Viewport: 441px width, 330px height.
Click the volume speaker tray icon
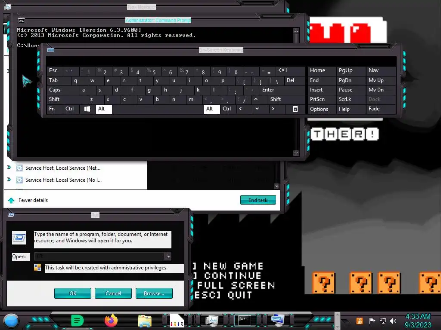click(393, 321)
